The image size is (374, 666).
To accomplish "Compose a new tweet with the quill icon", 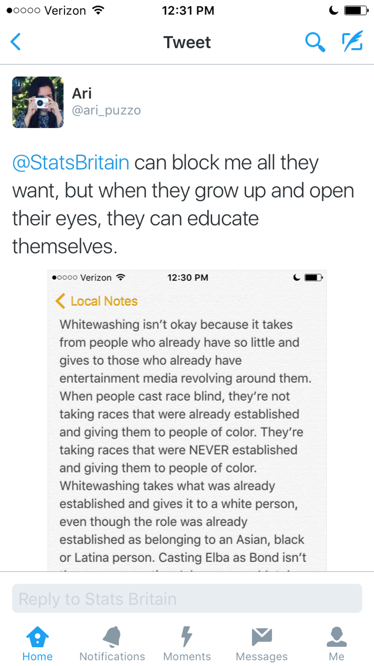I will pos(352,42).
